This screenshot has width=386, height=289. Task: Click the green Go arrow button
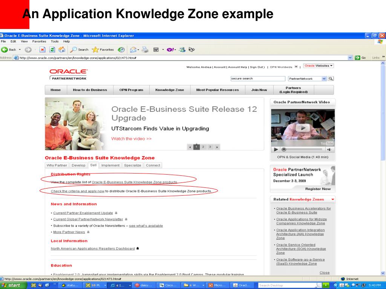[x=357, y=58]
